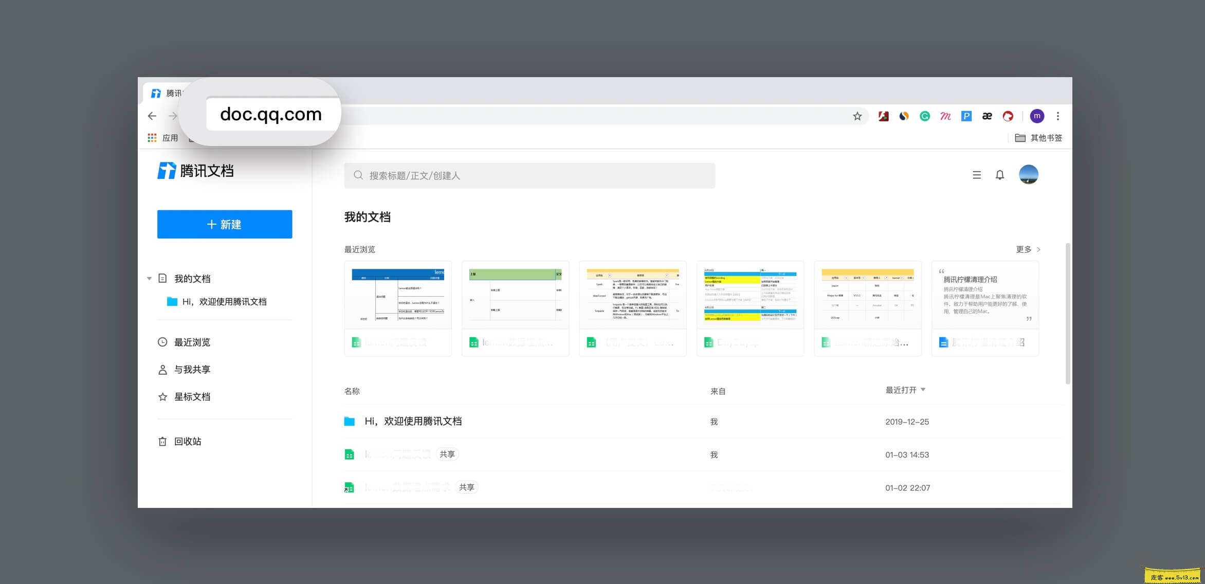Open the Grammarly extension icon
This screenshot has width=1205, height=584.
pyautogui.click(x=924, y=116)
